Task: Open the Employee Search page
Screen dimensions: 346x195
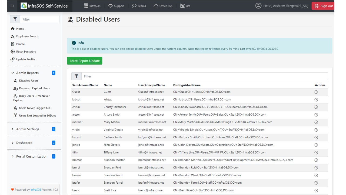Action: [x=27, y=36]
